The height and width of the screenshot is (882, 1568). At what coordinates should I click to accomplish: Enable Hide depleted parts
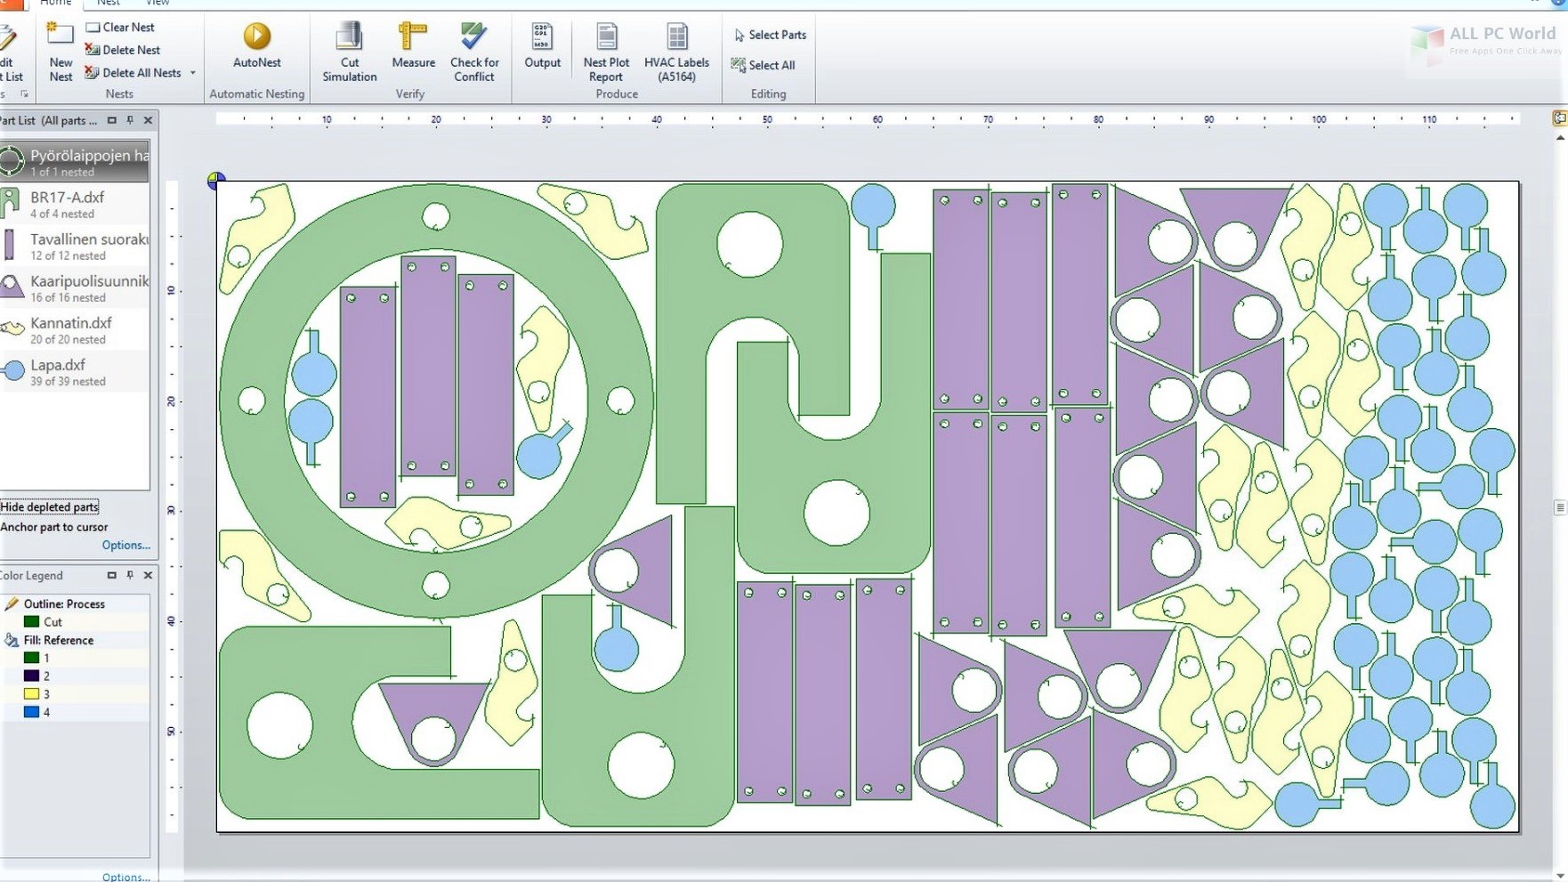click(x=50, y=506)
